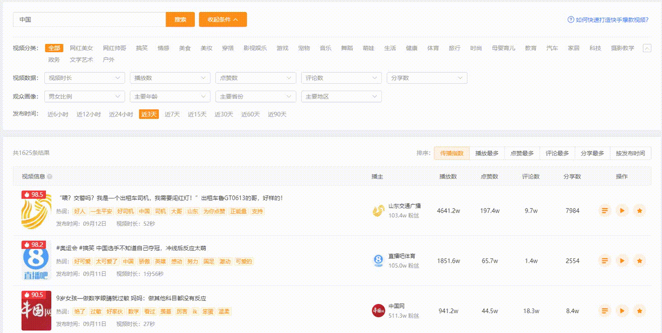
Task: Click the info icon beside 视频信息
Action: pos(50,177)
